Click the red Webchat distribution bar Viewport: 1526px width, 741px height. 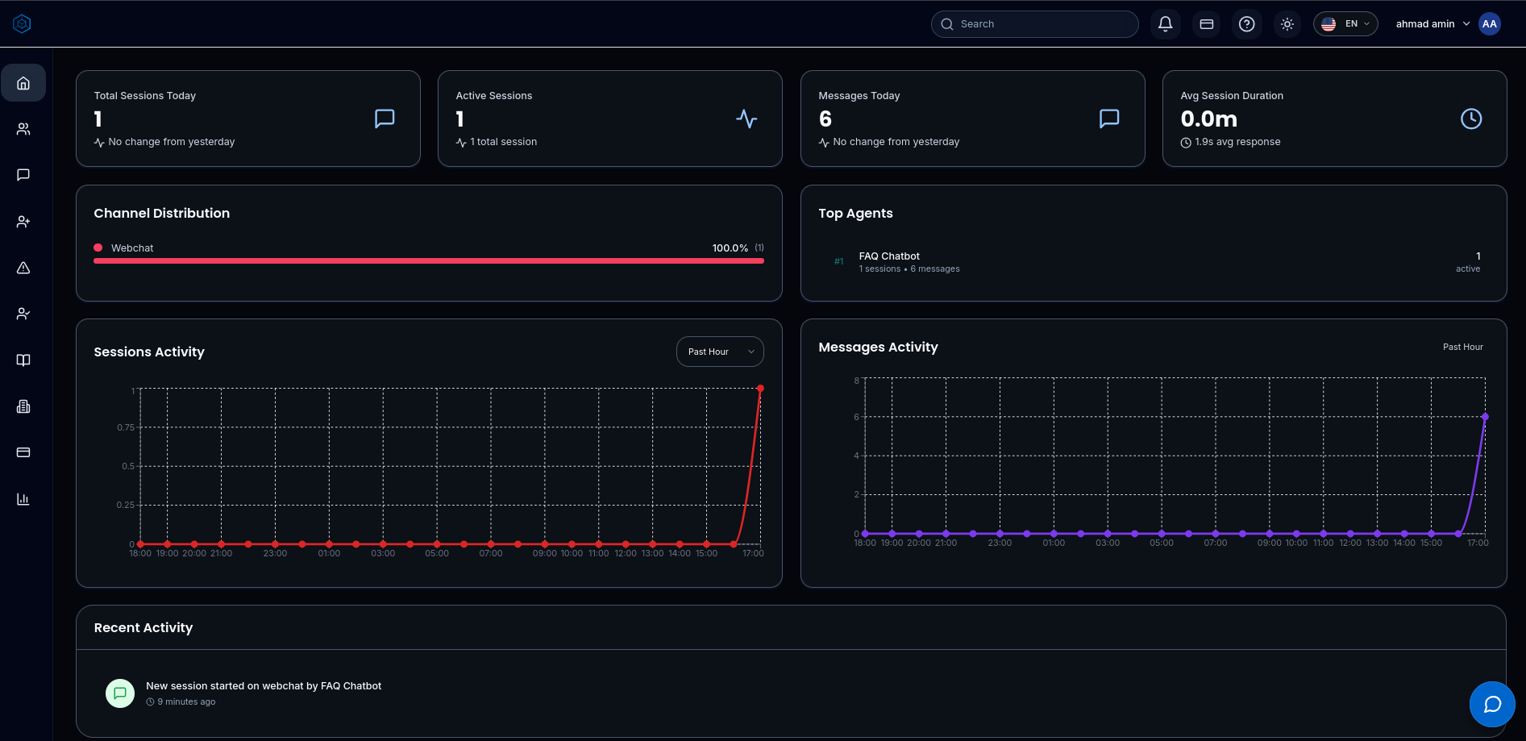[x=428, y=260]
